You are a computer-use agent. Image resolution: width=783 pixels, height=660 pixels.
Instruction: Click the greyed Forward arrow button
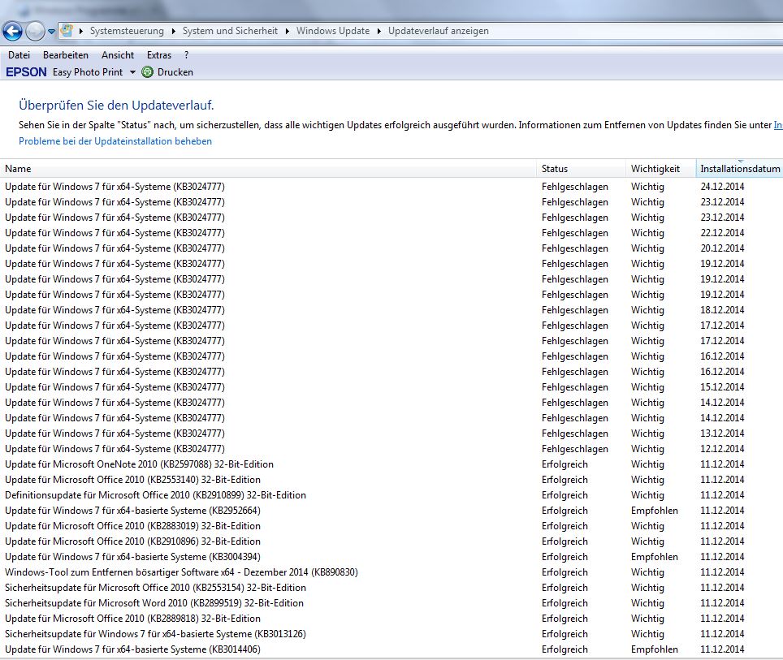coord(35,32)
